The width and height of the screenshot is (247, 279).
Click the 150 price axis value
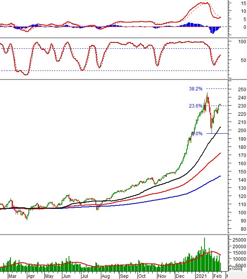click(242, 171)
